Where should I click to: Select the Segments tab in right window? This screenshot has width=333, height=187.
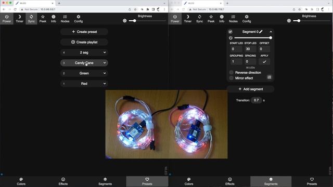[x=271, y=181]
